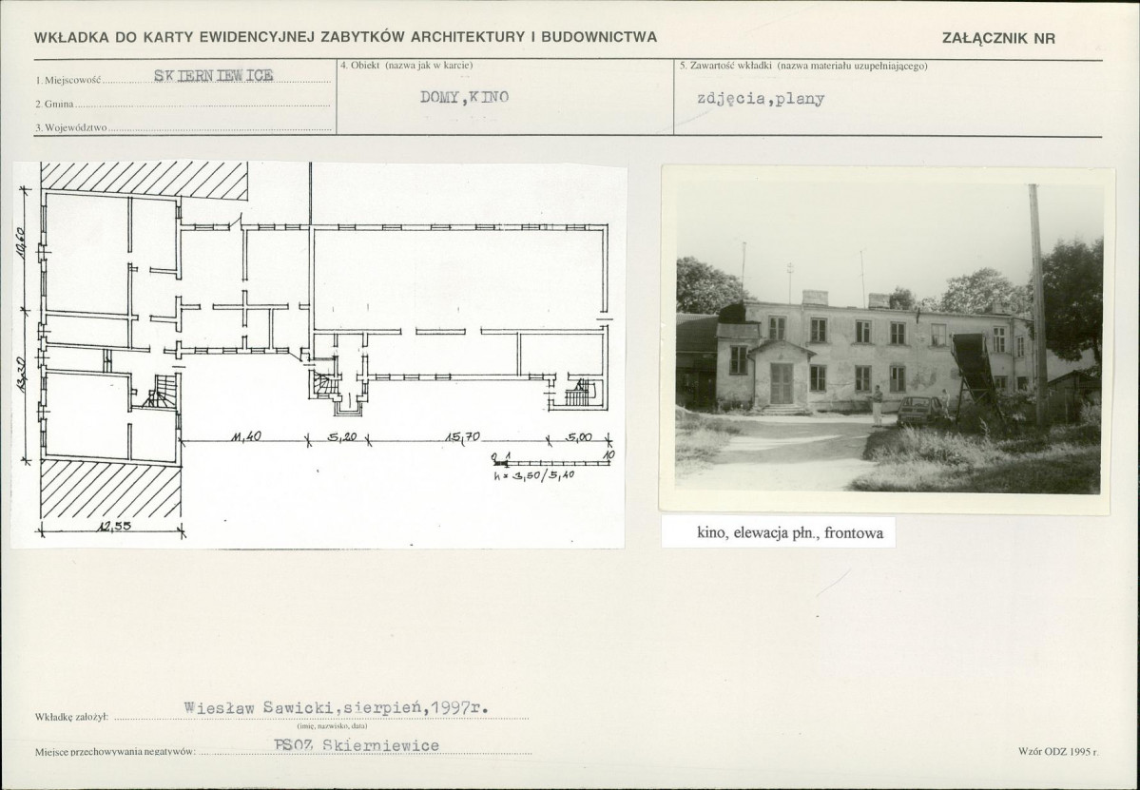Click the parked car in the photograph
This screenshot has width=1140, height=790.
(920, 411)
